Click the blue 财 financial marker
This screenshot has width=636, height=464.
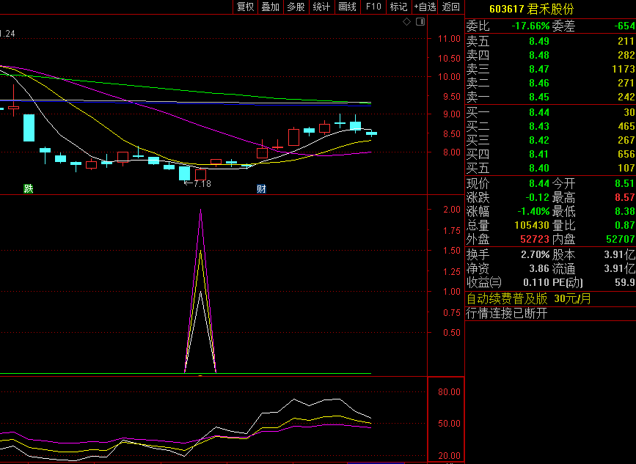pos(261,188)
